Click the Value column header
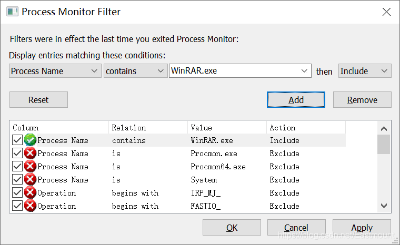Screen dimensions: 400x245 (227, 128)
